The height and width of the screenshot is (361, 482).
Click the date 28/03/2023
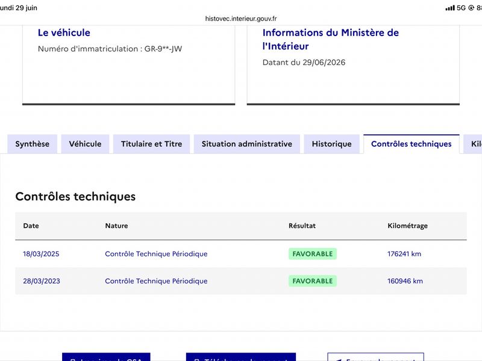tap(42, 281)
